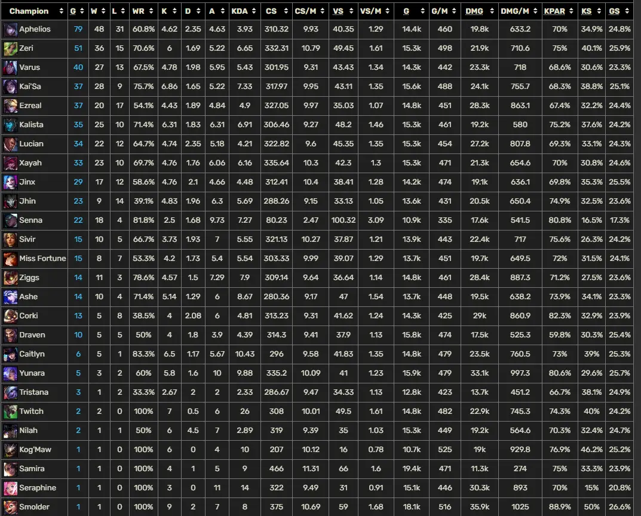The height and width of the screenshot is (516, 641).
Task: Sort by the WR win rate column
Action: pos(138,11)
